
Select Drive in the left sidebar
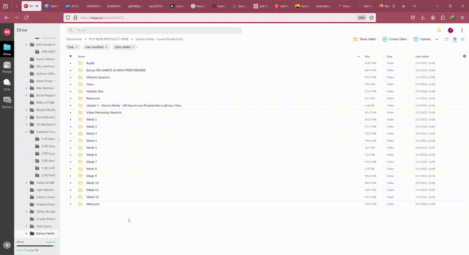7,49
